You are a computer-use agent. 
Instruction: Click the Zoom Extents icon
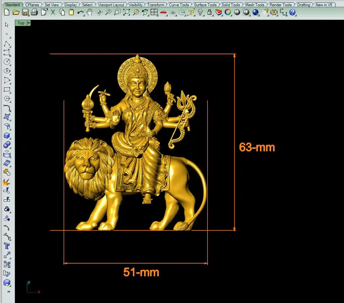coord(127,12)
